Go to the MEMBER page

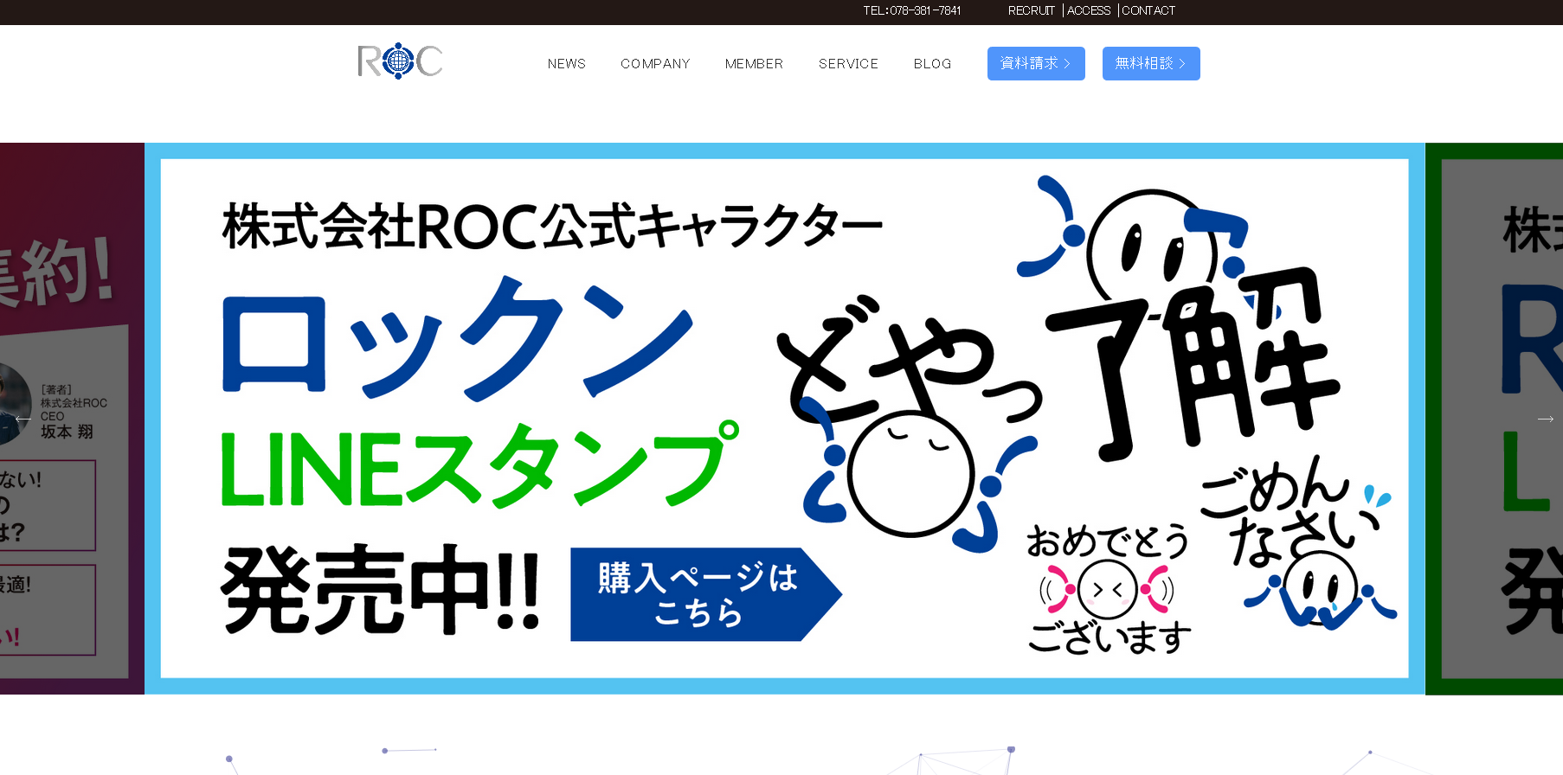pyautogui.click(x=754, y=64)
